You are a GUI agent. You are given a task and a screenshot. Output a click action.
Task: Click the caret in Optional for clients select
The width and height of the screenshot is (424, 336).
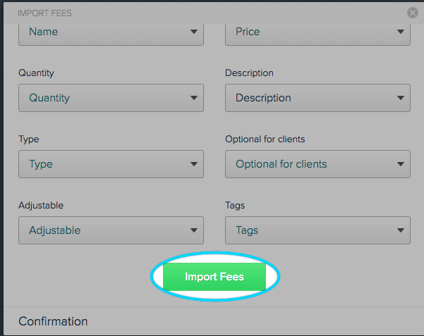[x=401, y=164]
